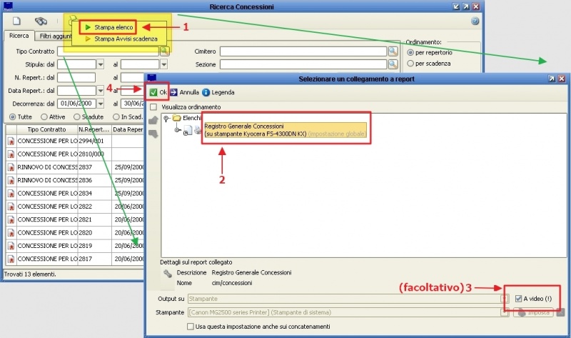Click the PDF icon of row 2819
The image size is (571, 338).
pos(11,246)
